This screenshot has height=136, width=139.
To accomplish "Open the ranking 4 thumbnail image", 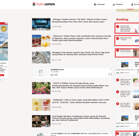I will point(136,82).
